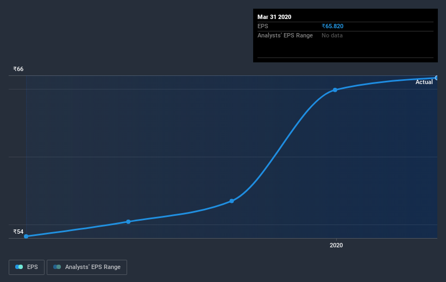Click the ₹54 y-axis label
446x282 pixels.
pyautogui.click(x=18, y=232)
